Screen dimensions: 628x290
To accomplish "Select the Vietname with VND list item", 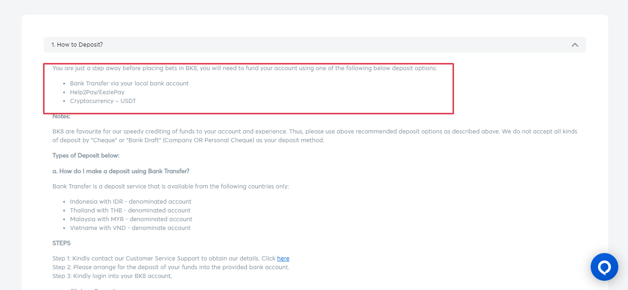I will point(130,228).
